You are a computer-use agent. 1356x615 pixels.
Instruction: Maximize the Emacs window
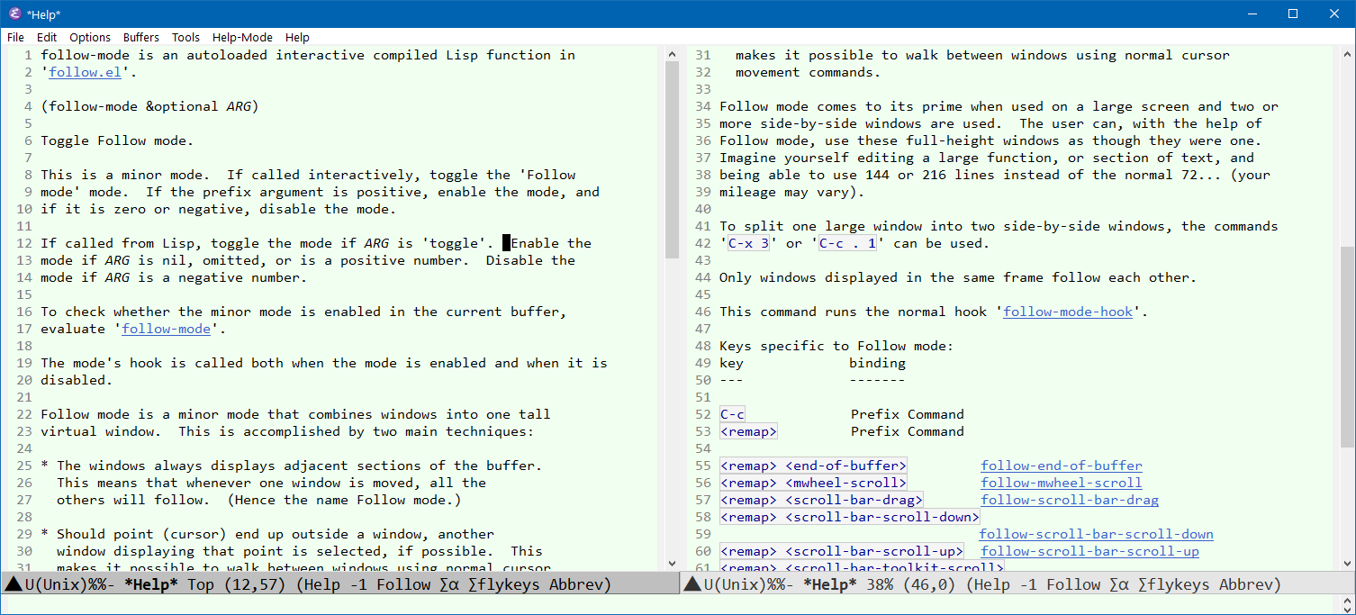coord(1293,14)
